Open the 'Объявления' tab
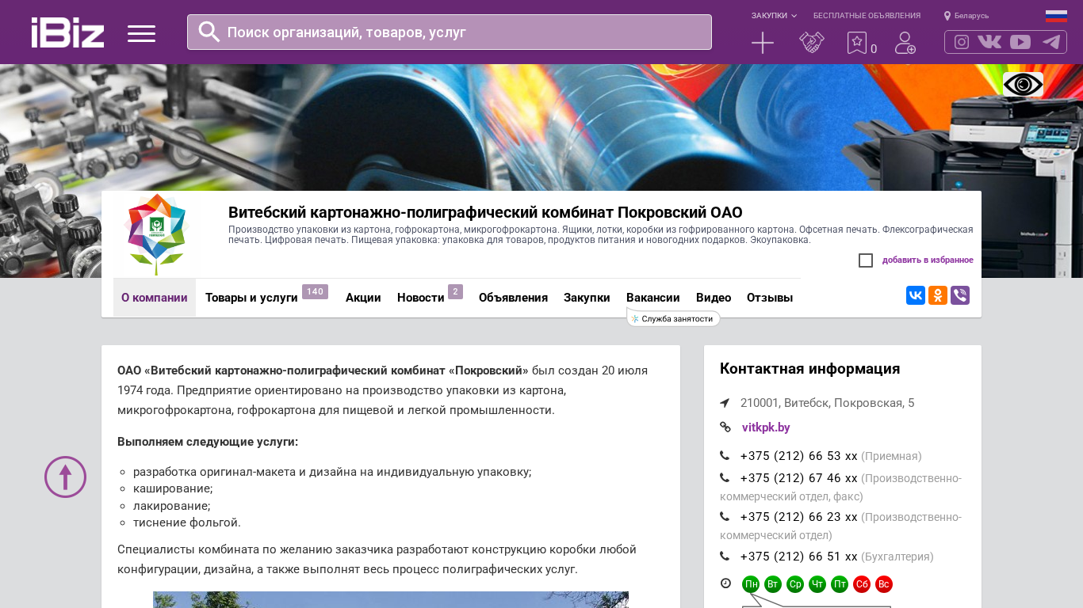The image size is (1083, 608). [x=513, y=298]
